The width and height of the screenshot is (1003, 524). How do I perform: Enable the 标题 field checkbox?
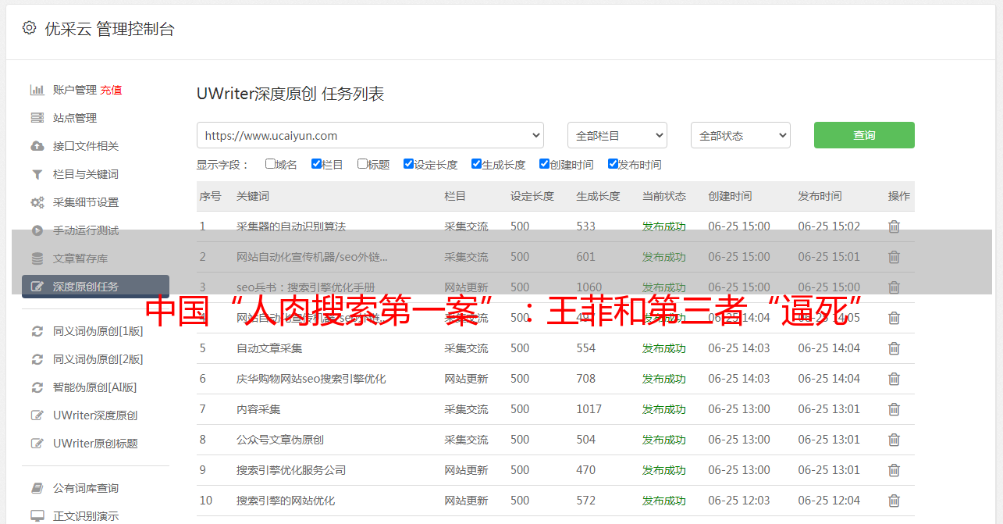[362, 164]
